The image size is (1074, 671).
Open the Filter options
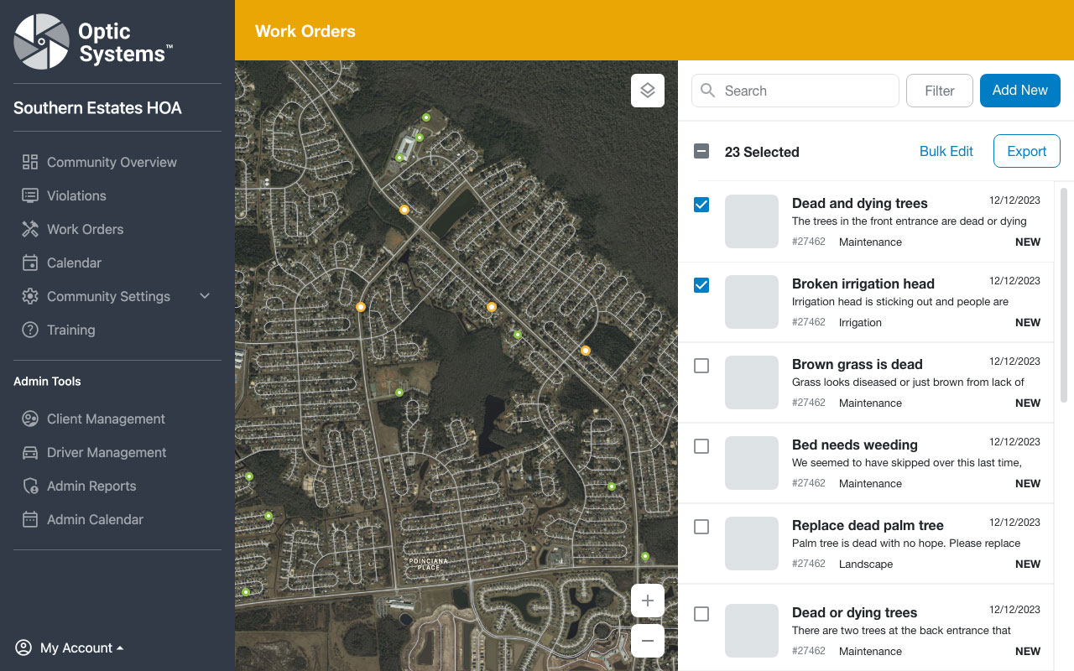(939, 91)
